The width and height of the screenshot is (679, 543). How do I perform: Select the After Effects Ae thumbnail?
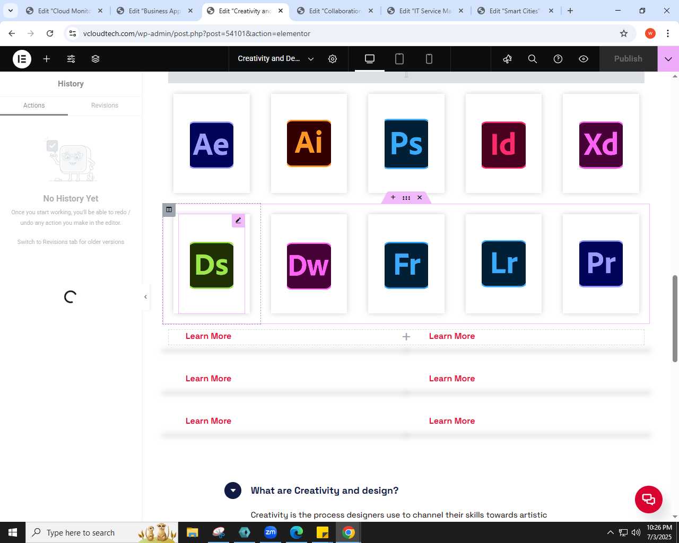(x=212, y=144)
